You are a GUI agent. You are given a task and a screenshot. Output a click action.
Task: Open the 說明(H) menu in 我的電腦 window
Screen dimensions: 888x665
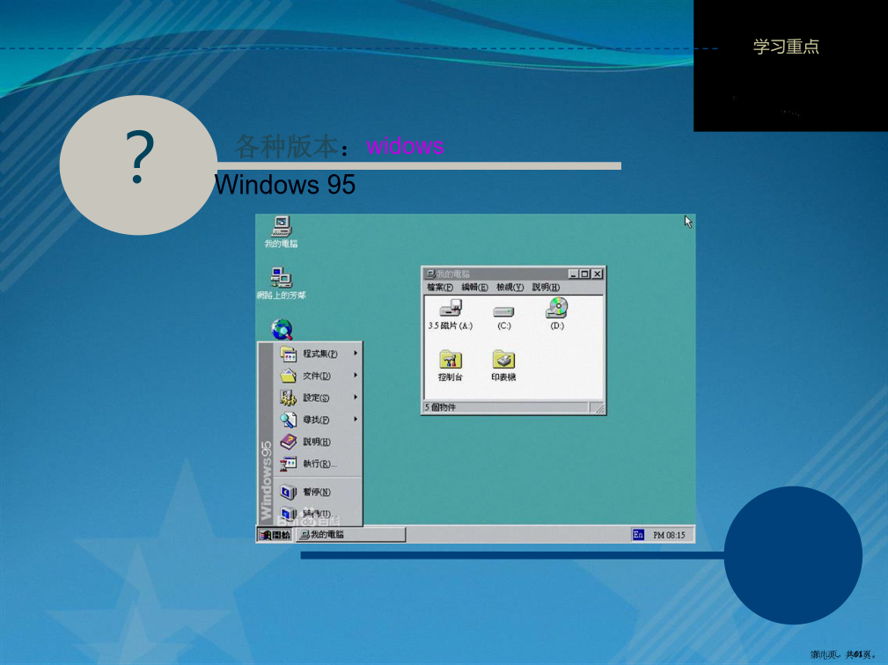pyautogui.click(x=546, y=288)
